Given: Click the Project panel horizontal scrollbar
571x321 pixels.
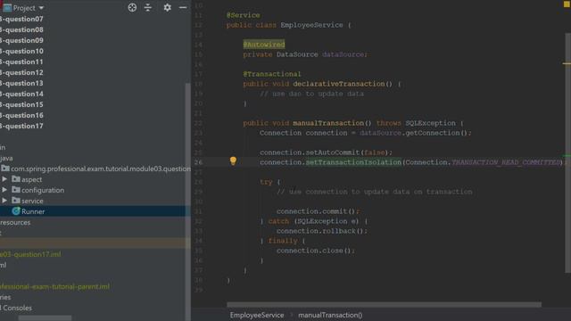Looking at the screenshot, I should coord(45,318).
